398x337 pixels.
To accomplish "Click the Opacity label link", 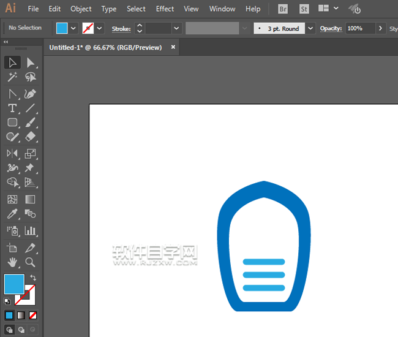I will [x=331, y=28].
